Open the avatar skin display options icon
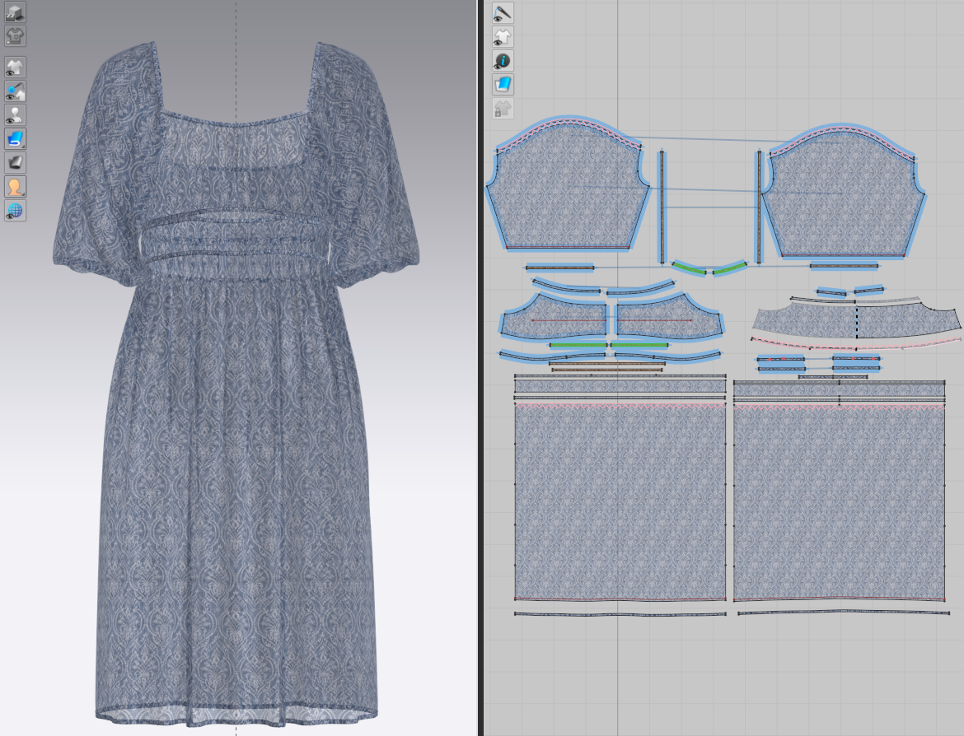The height and width of the screenshot is (736, 964). [x=15, y=187]
